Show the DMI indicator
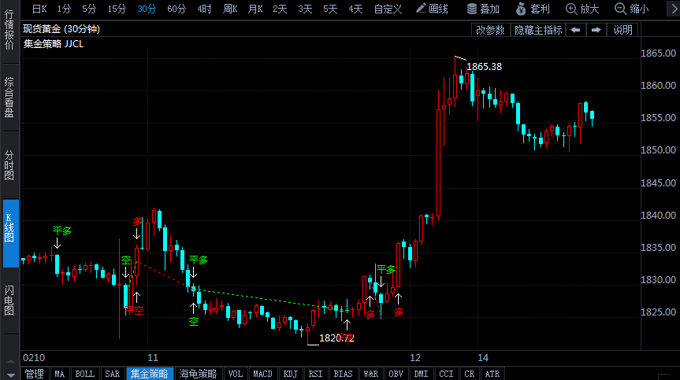680x380 pixels. pyautogui.click(x=421, y=374)
